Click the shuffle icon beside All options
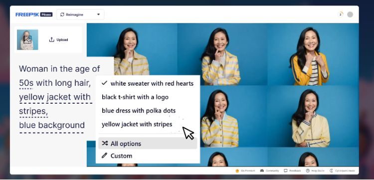 (105, 143)
